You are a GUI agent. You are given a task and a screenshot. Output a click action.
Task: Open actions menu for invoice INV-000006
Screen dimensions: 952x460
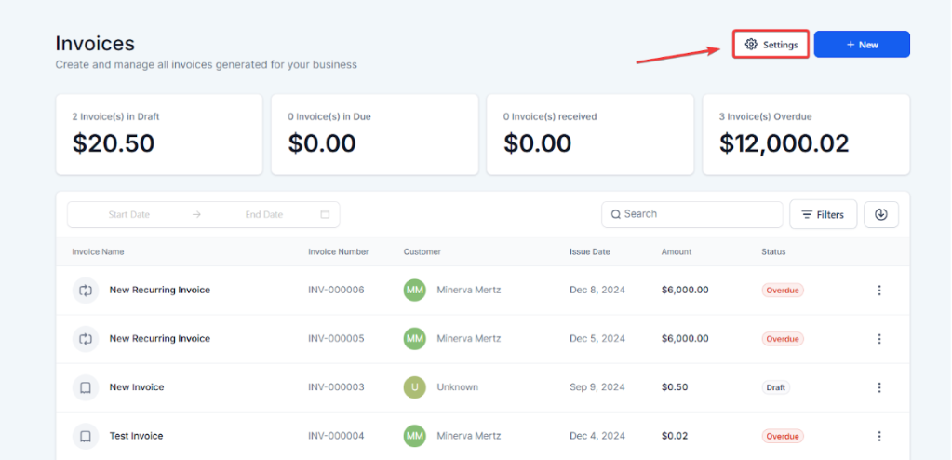pos(879,291)
